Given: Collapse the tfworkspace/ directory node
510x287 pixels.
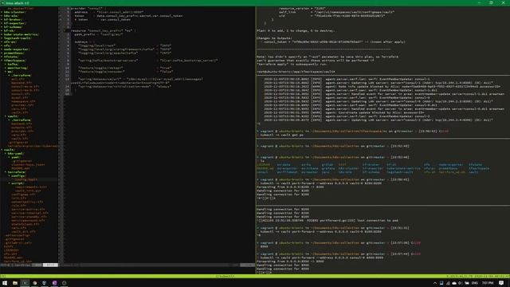Looking at the screenshot, I should 14,61.
